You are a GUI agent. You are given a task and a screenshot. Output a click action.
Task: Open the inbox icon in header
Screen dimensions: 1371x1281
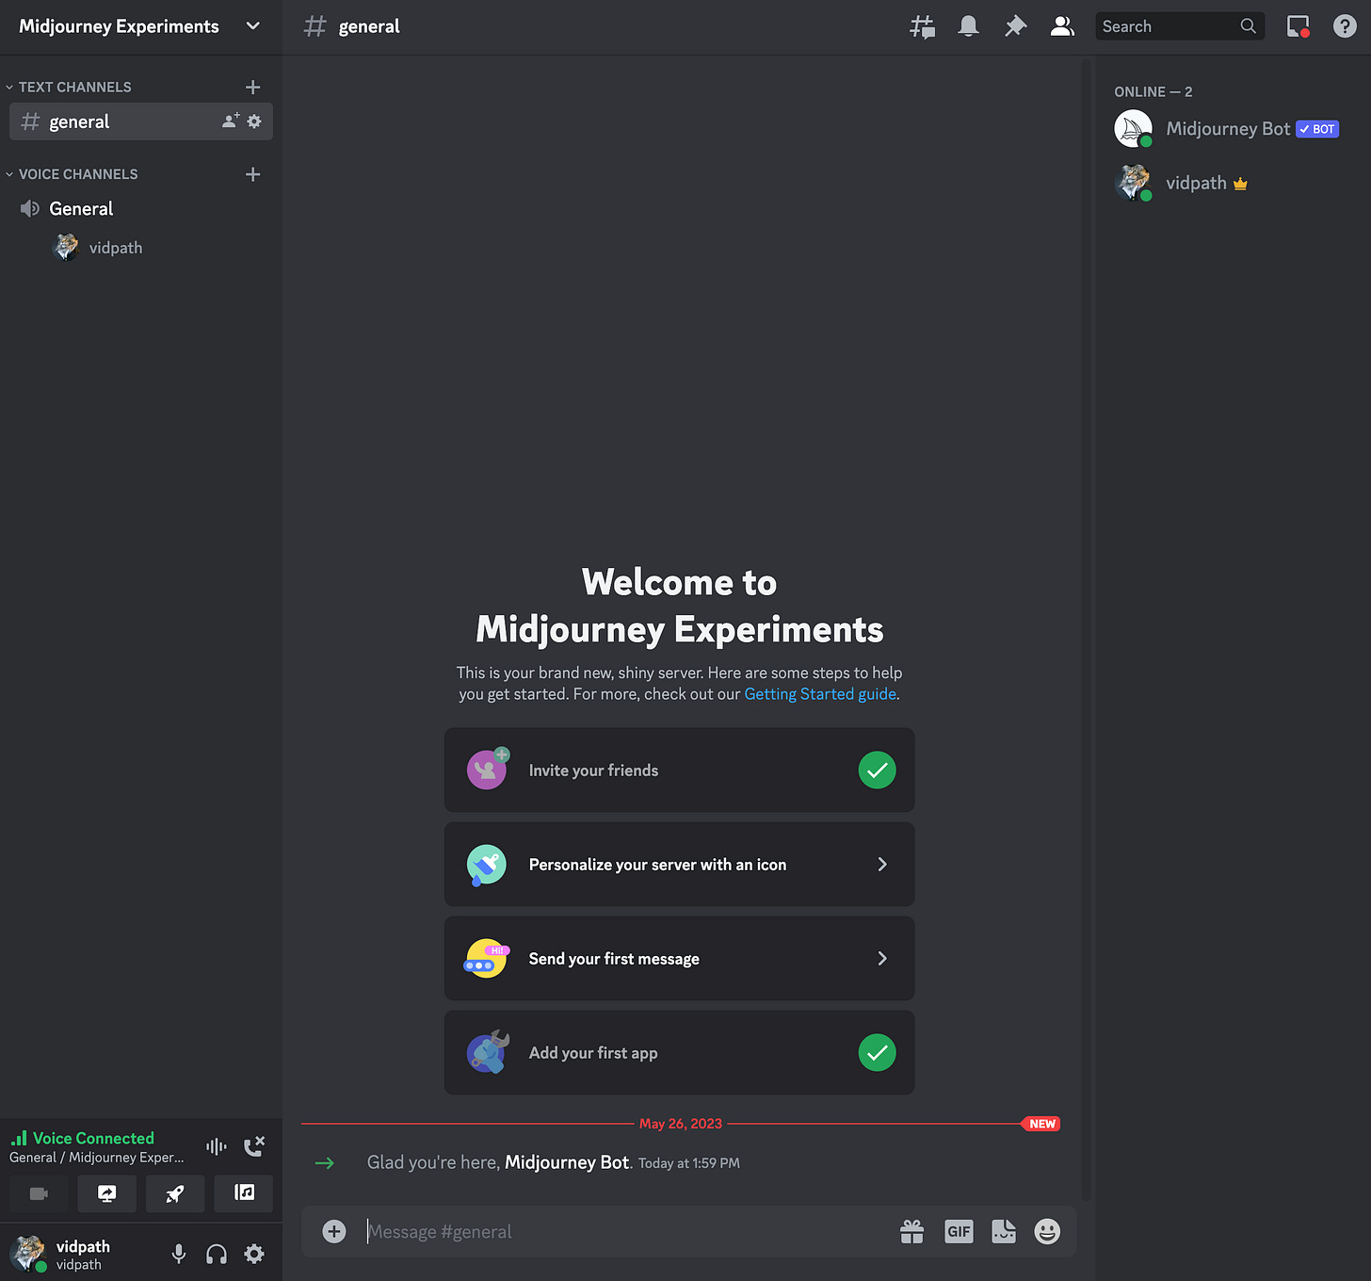click(x=1298, y=26)
